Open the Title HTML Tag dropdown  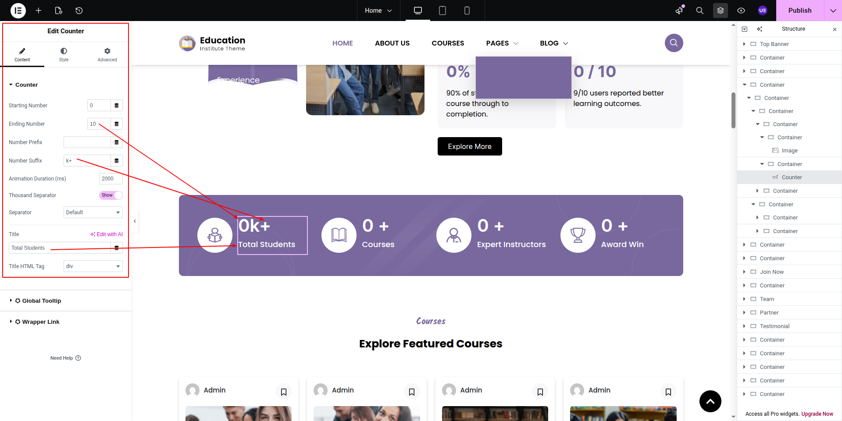coord(93,266)
